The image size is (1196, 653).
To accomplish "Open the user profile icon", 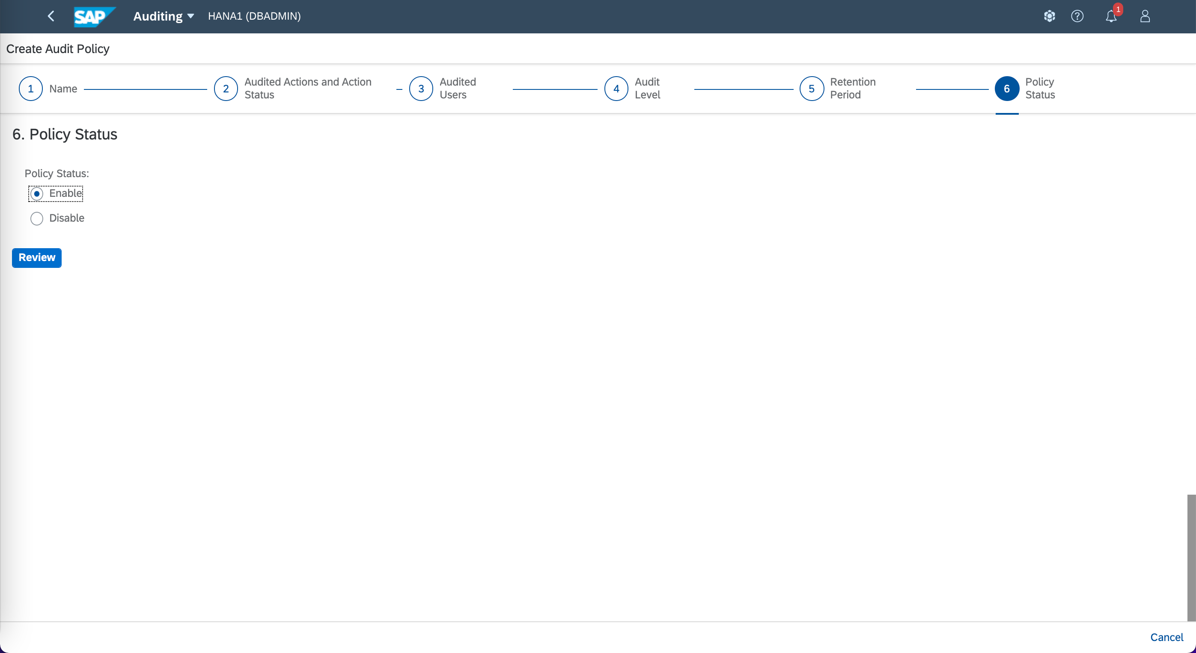I will click(x=1145, y=16).
